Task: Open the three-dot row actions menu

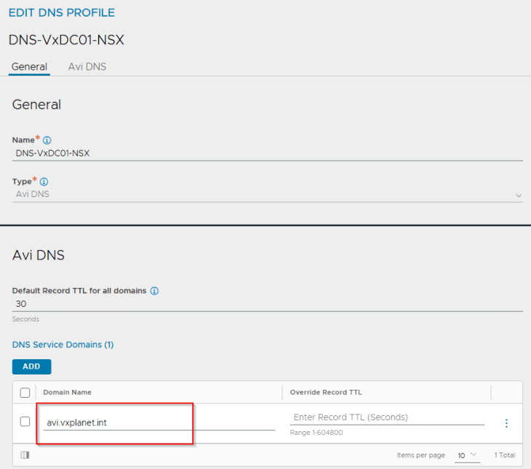Action: click(506, 423)
